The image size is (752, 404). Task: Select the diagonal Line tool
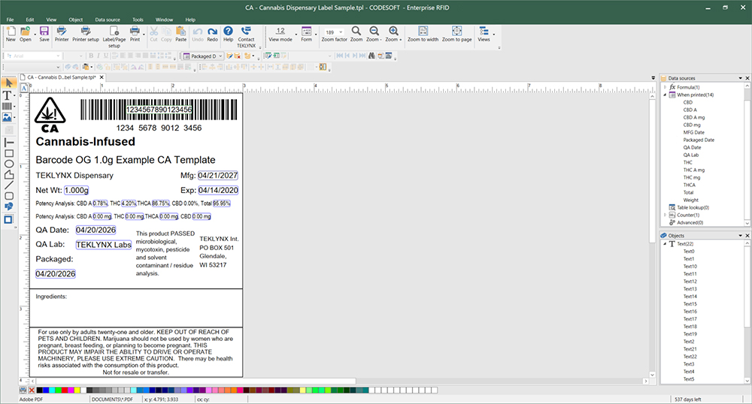click(x=8, y=185)
